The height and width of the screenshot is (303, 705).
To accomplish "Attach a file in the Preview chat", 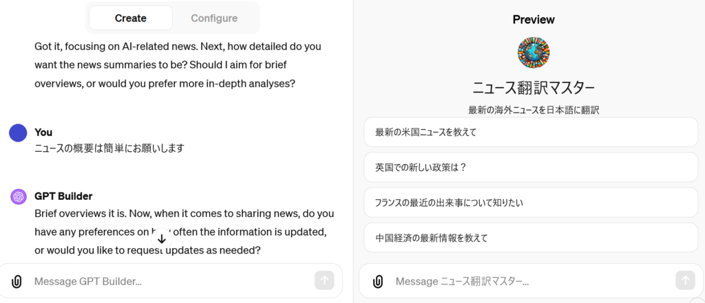I will [x=378, y=282].
